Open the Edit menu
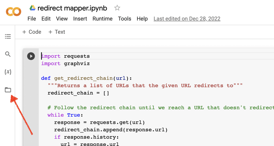The height and width of the screenshot is (146, 274). (x=46, y=19)
